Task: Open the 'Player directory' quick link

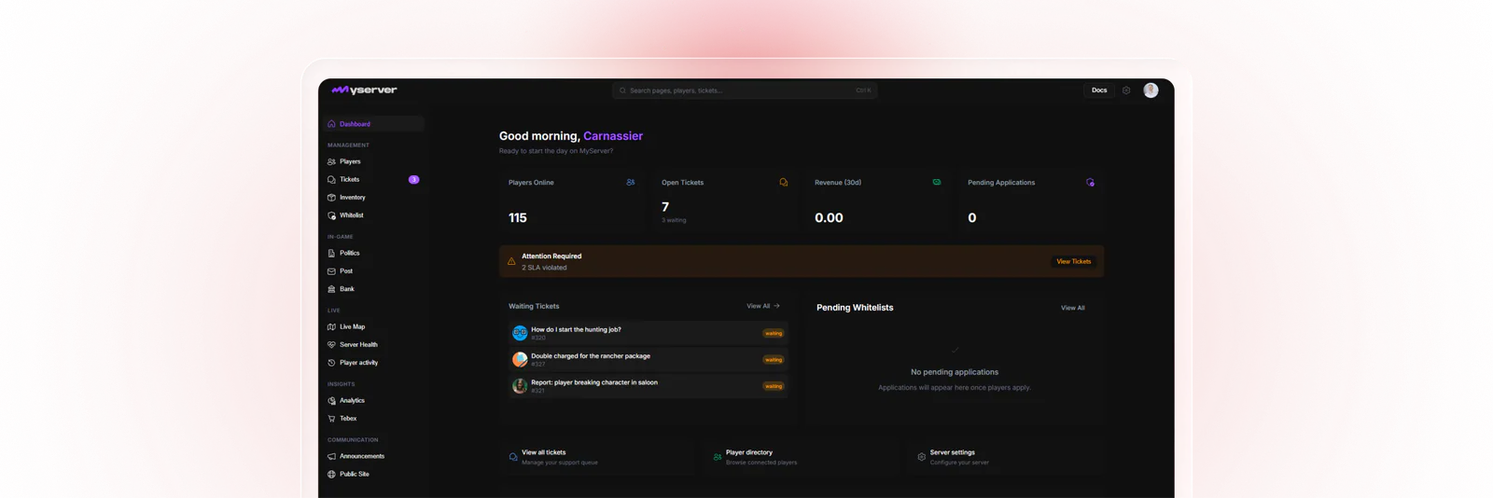Action: point(802,457)
